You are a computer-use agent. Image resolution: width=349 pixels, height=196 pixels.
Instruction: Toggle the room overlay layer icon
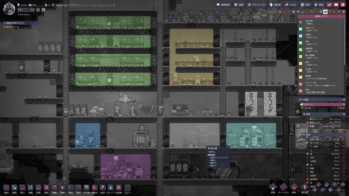pos(325,12)
